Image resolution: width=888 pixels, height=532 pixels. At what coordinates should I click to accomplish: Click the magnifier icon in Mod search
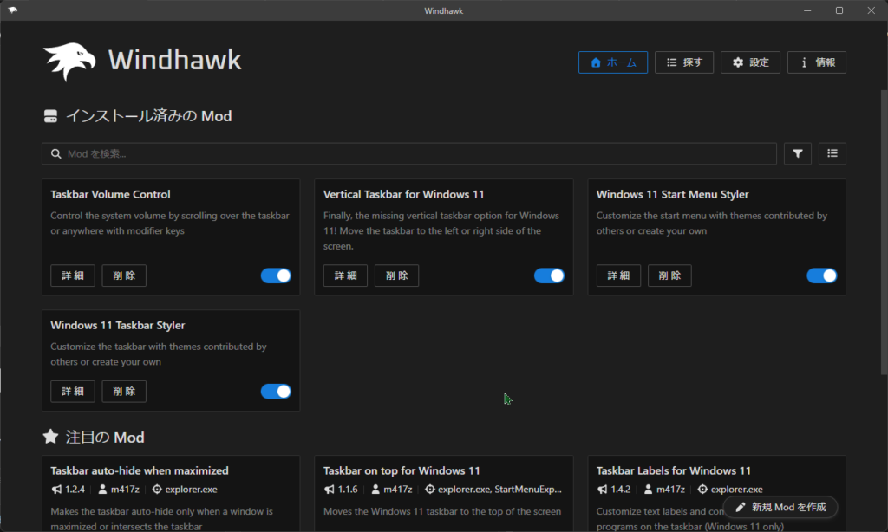click(56, 154)
